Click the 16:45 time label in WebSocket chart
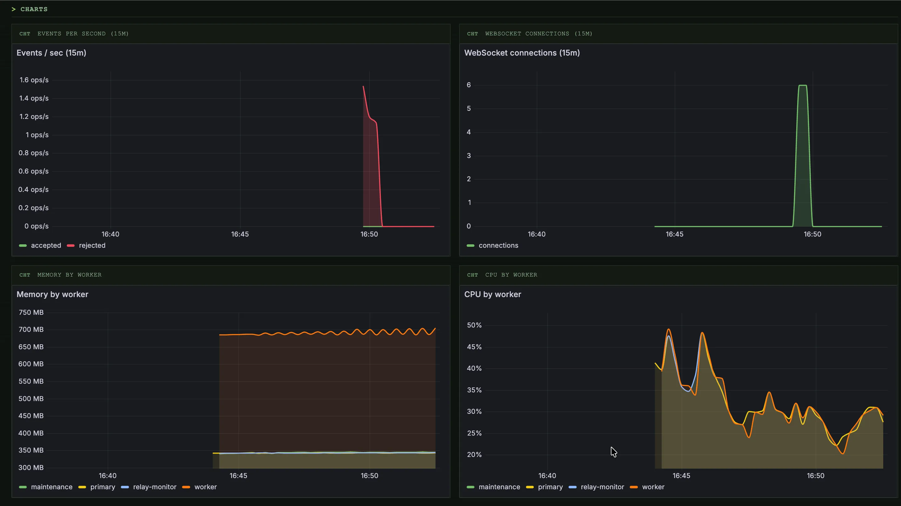 coord(674,234)
